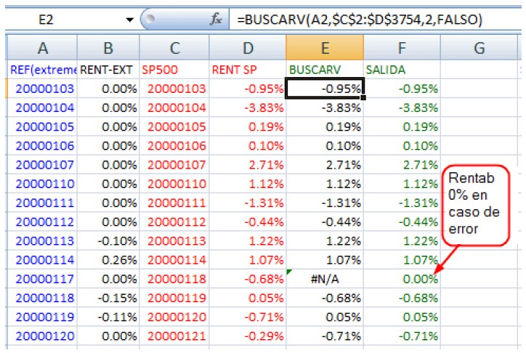Screen dimensions: 526x353
Task: Select the blue 20000120 date in column A
Action: [42, 336]
